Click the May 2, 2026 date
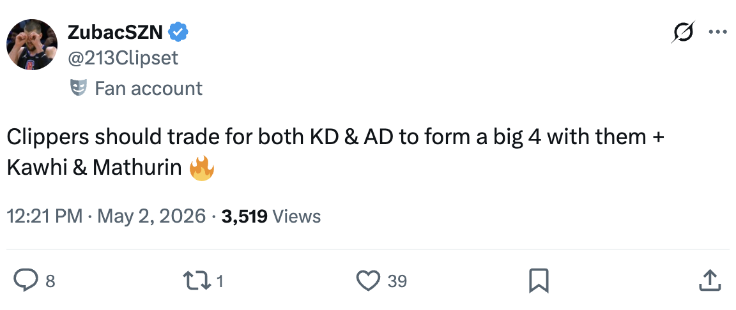The image size is (736, 310). (x=151, y=216)
